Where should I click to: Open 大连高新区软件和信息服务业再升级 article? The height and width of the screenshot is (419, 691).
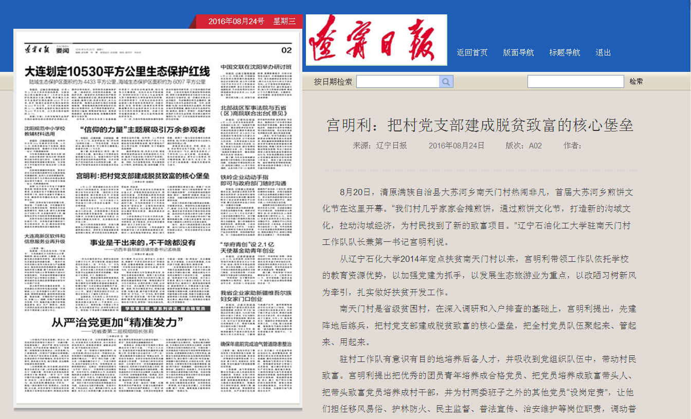click(x=45, y=238)
